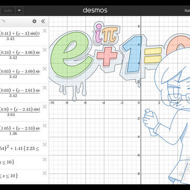Collapse the expression list with double chevron
The height and width of the screenshot is (190, 190).
point(43,21)
